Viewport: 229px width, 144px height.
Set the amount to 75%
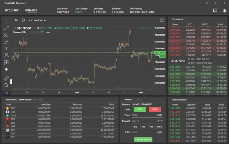point(151,127)
